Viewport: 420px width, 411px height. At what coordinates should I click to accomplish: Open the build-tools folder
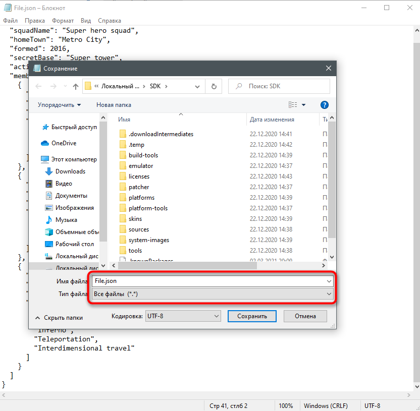tap(143, 155)
